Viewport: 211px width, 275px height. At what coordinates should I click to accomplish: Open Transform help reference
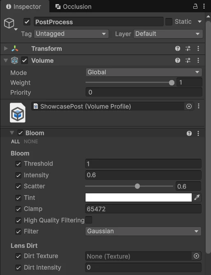coord(178,48)
